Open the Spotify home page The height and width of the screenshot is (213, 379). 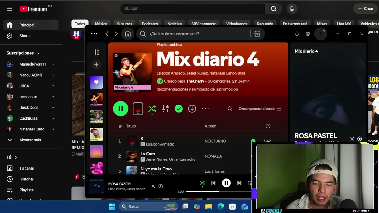click(x=128, y=34)
